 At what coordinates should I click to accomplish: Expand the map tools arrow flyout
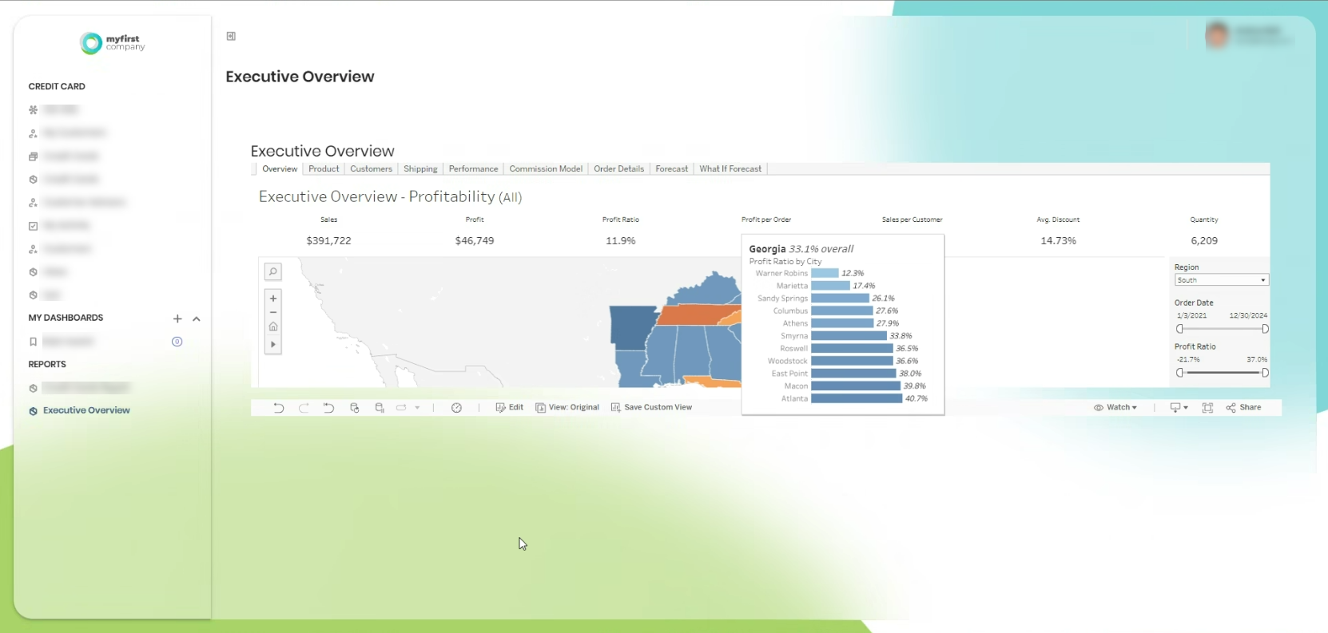pos(273,345)
